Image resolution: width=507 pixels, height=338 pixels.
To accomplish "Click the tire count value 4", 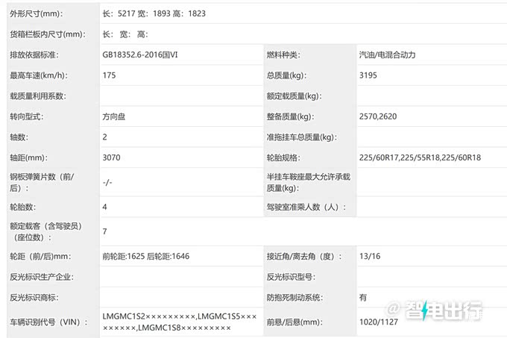I will pos(104,207).
